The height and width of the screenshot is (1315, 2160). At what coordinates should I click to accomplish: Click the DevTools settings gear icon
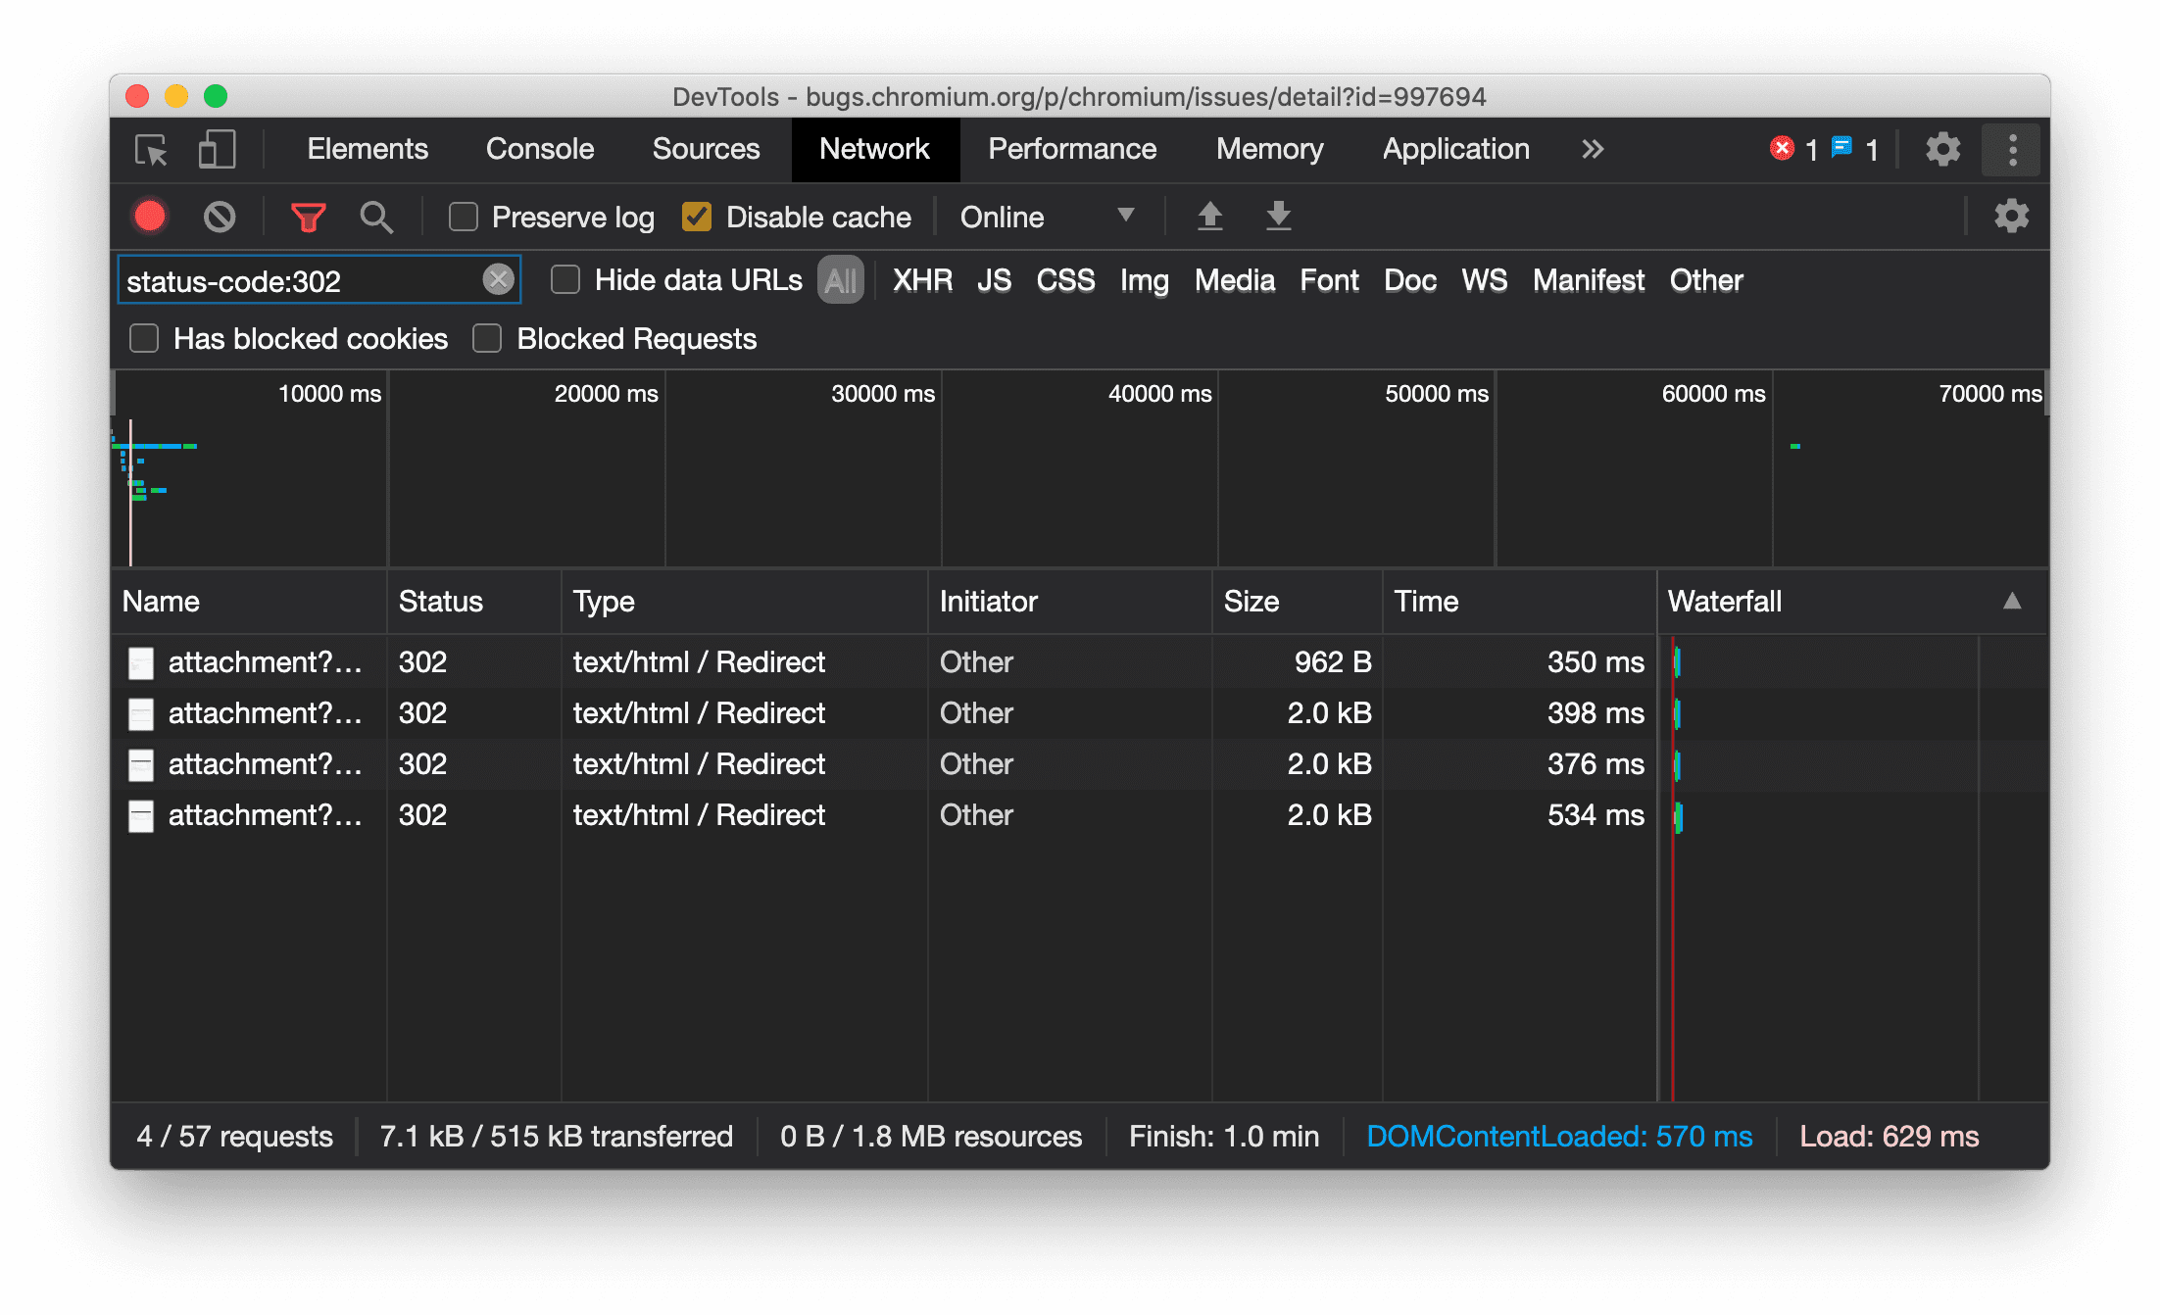pyautogui.click(x=1940, y=148)
